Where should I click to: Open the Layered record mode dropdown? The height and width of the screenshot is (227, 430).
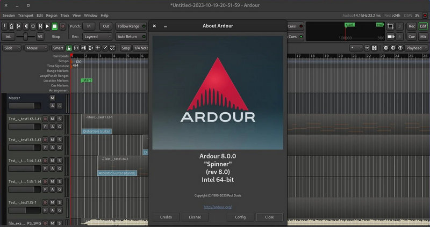click(97, 36)
